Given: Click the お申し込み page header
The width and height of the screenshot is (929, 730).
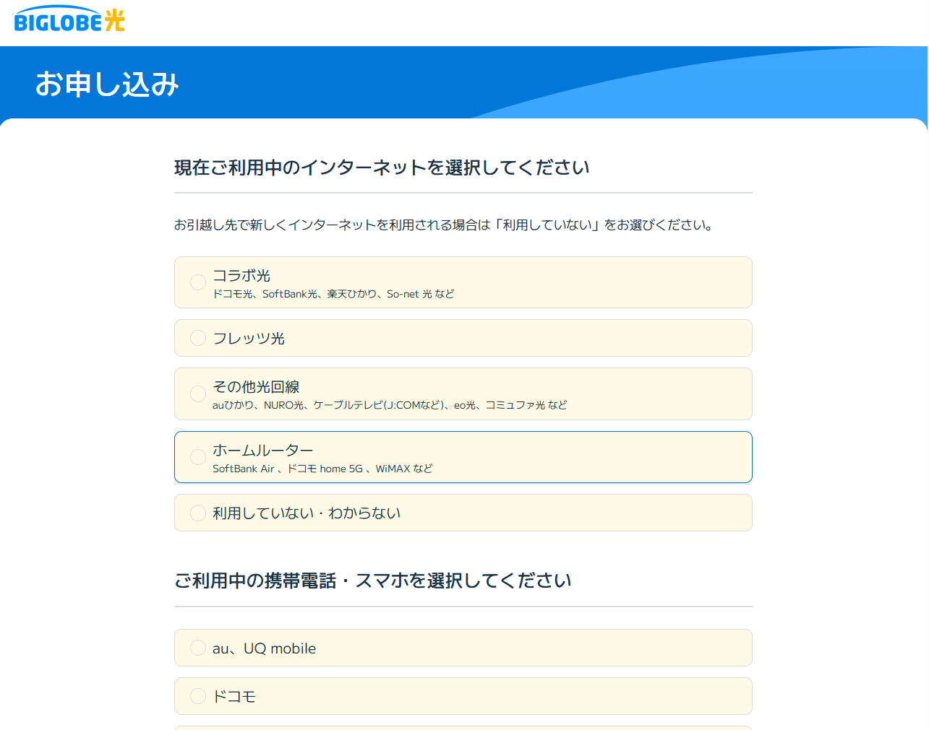Looking at the screenshot, I should 107,83.
